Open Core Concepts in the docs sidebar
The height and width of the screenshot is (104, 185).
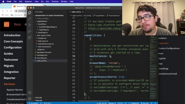(x=13, y=42)
